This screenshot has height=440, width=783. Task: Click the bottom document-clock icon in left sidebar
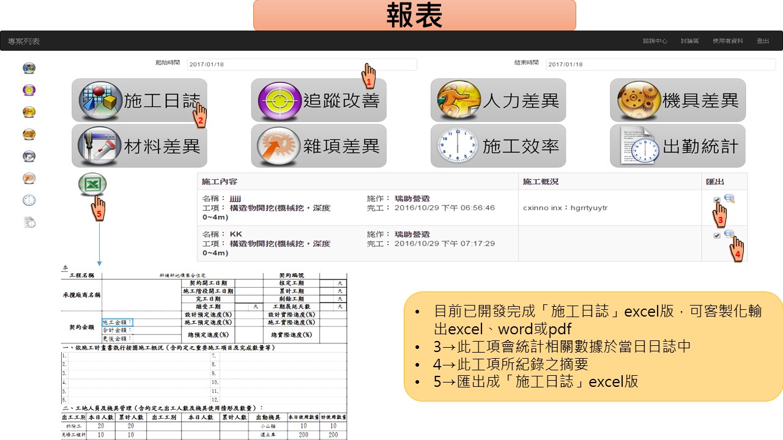[29, 222]
